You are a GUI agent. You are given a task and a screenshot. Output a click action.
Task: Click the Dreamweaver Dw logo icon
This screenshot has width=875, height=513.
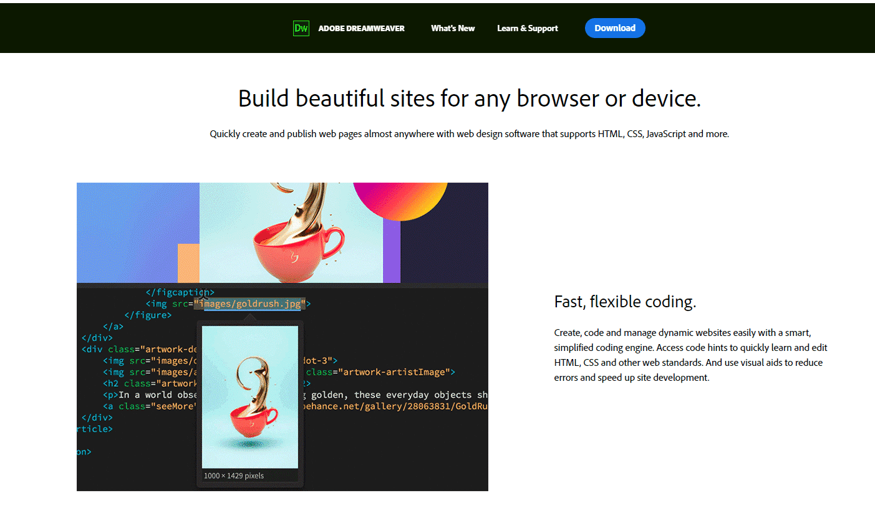coord(301,28)
